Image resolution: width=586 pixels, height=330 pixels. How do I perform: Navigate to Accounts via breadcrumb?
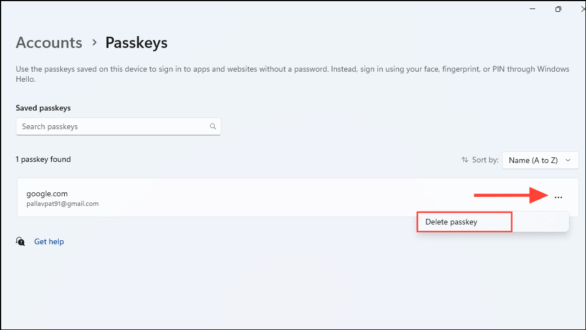49,42
